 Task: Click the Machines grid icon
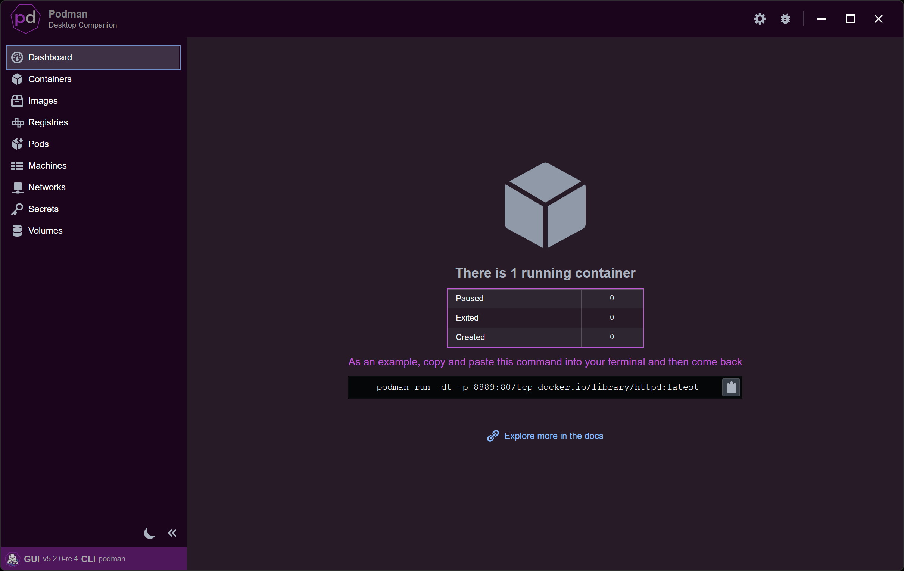[17, 166]
